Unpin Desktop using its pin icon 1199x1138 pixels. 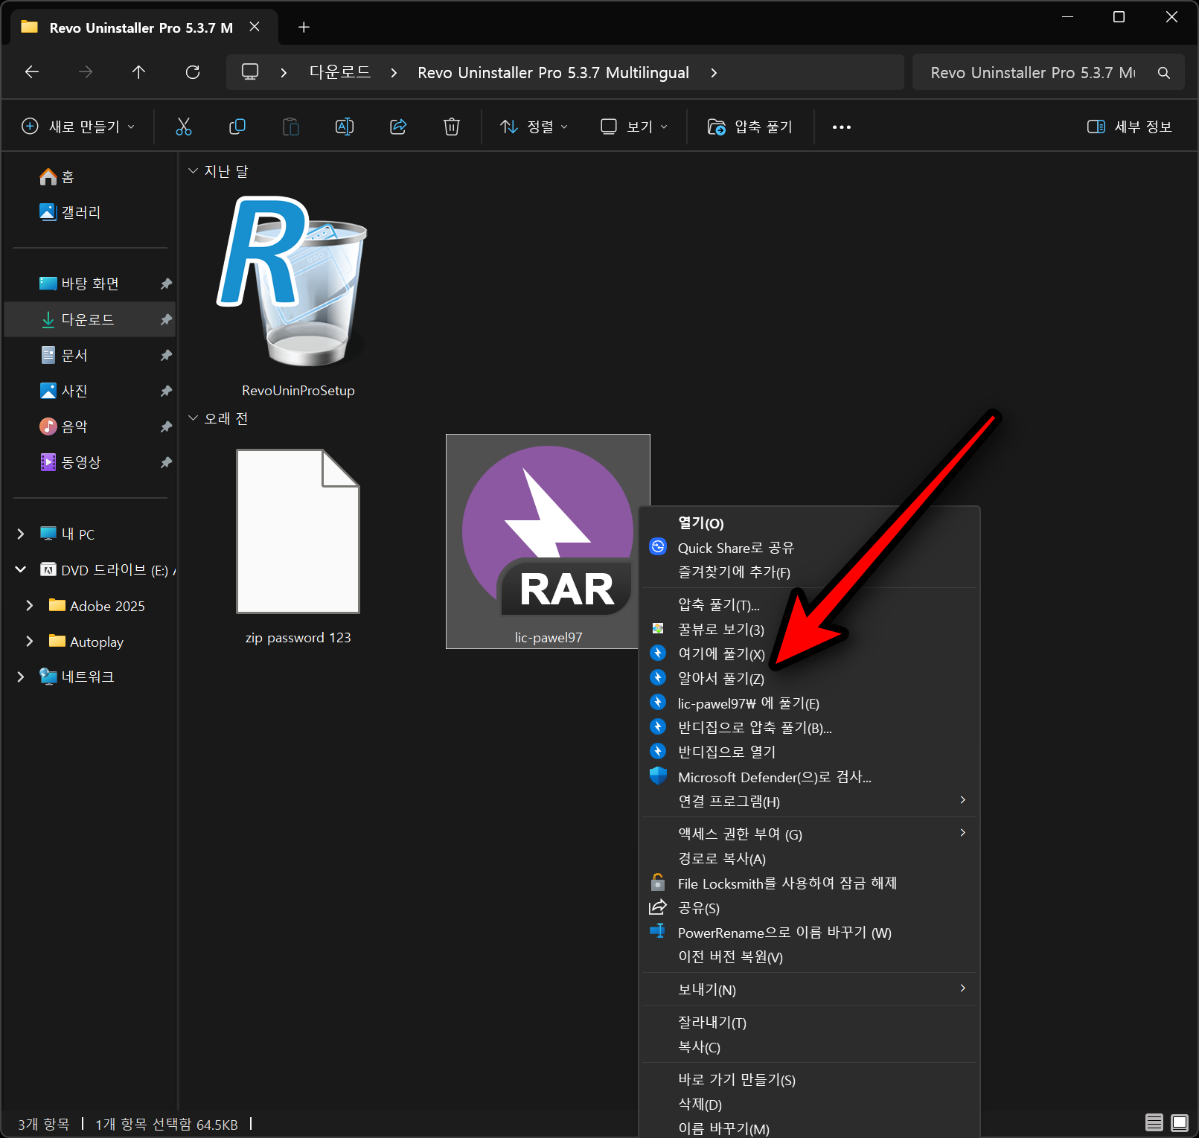pyautogui.click(x=166, y=284)
